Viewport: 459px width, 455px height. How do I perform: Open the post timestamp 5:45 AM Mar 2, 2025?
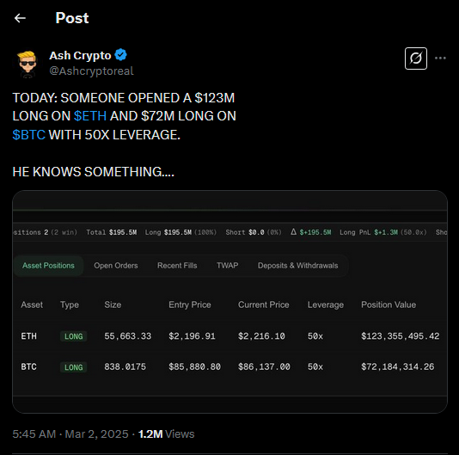tap(70, 433)
